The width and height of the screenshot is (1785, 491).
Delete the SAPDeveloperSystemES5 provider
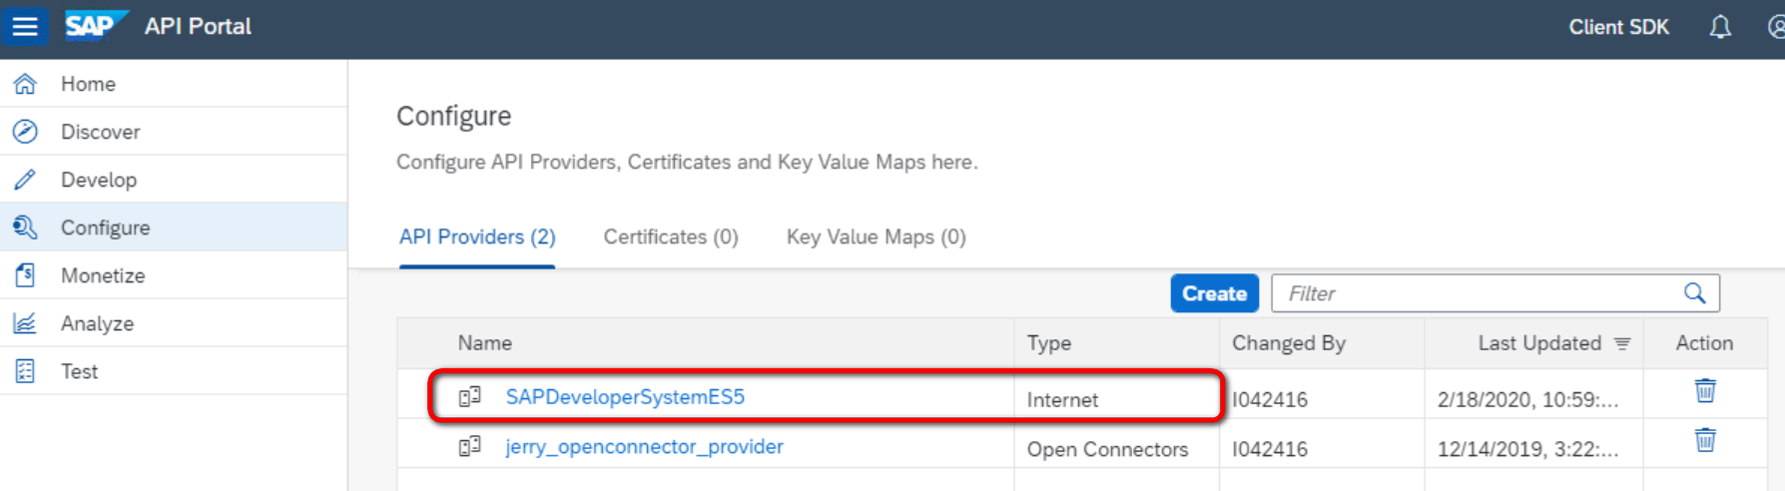click(1705, 390)
